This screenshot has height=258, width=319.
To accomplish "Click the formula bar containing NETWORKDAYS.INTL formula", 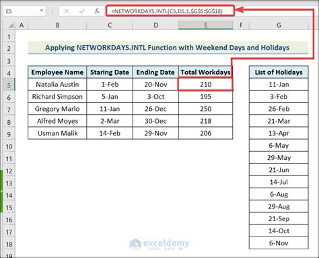I will click(x=170, y=11).
